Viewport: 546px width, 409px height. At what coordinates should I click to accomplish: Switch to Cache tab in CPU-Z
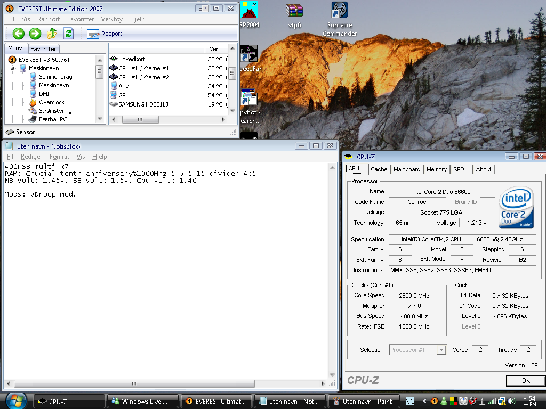[379, 169]
